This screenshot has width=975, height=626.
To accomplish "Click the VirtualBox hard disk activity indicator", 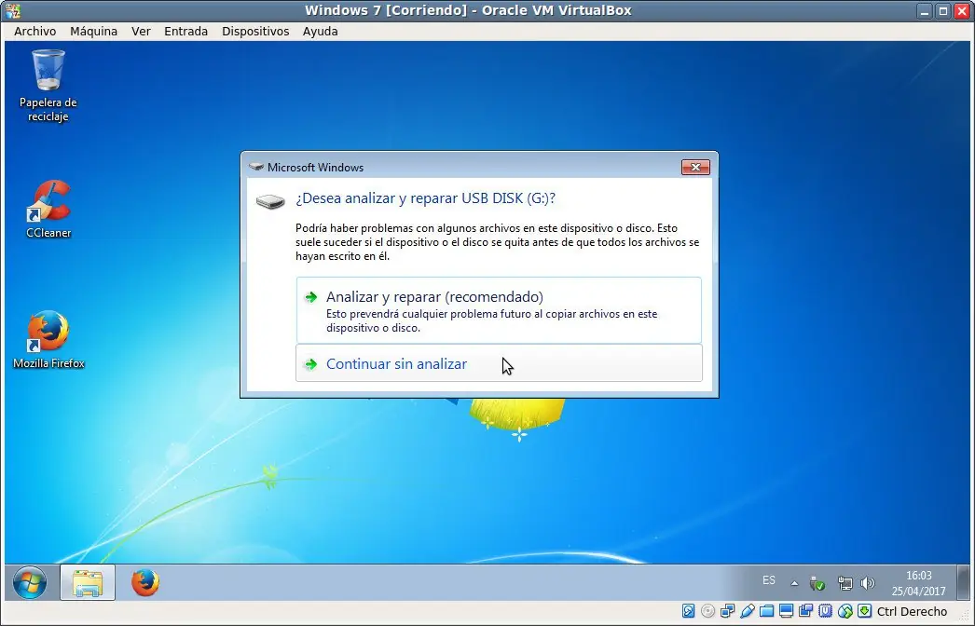I will click(x=688, y=611).
